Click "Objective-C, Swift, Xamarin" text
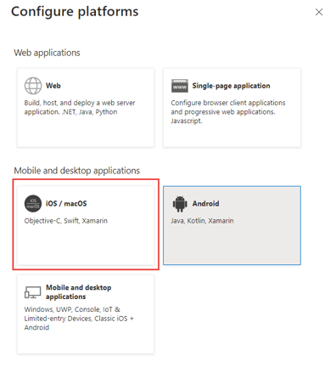The width and height of the screenshot is (330, 373). [x=66, y=221]
